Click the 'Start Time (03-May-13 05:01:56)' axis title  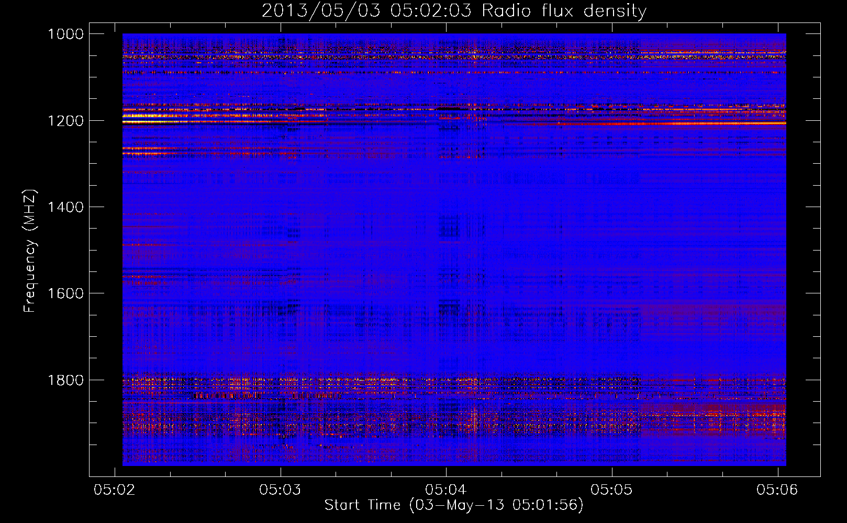[x=454, y=505]
